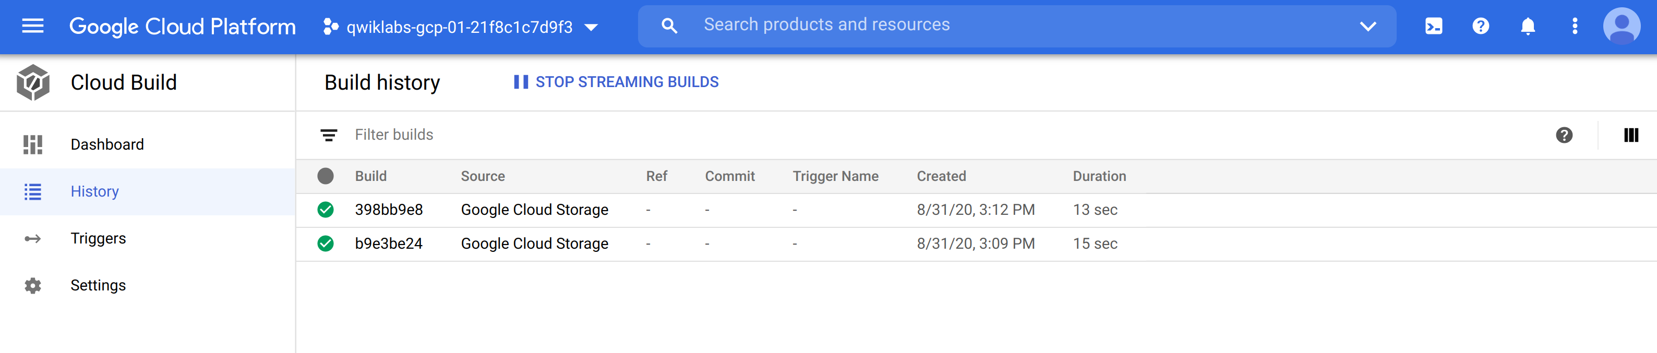Go to Dashboard in sidebar

[147, 144]
